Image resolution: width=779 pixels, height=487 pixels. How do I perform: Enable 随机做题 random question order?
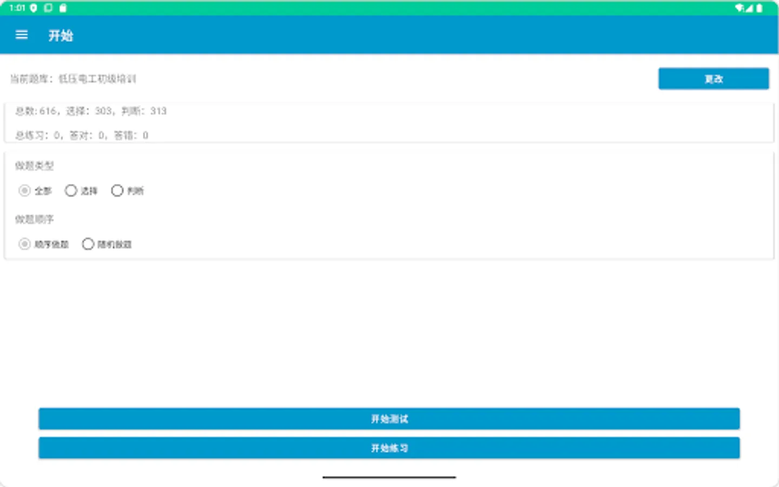click(88, 244)
